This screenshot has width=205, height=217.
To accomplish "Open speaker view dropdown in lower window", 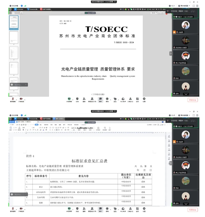I will coord(184,115).
